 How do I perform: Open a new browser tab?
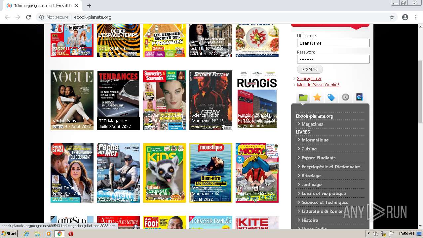pos(89,6)
